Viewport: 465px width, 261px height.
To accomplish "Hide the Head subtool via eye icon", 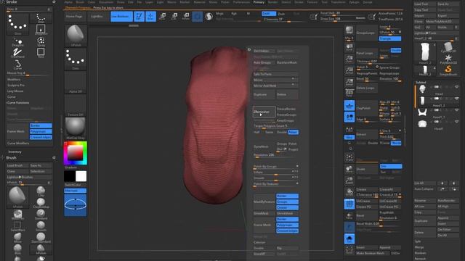I will point(457,87).
